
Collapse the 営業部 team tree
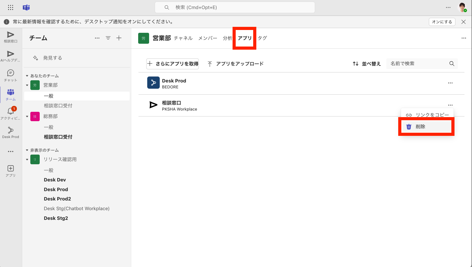pyautogui.click(x=27, y=85)
